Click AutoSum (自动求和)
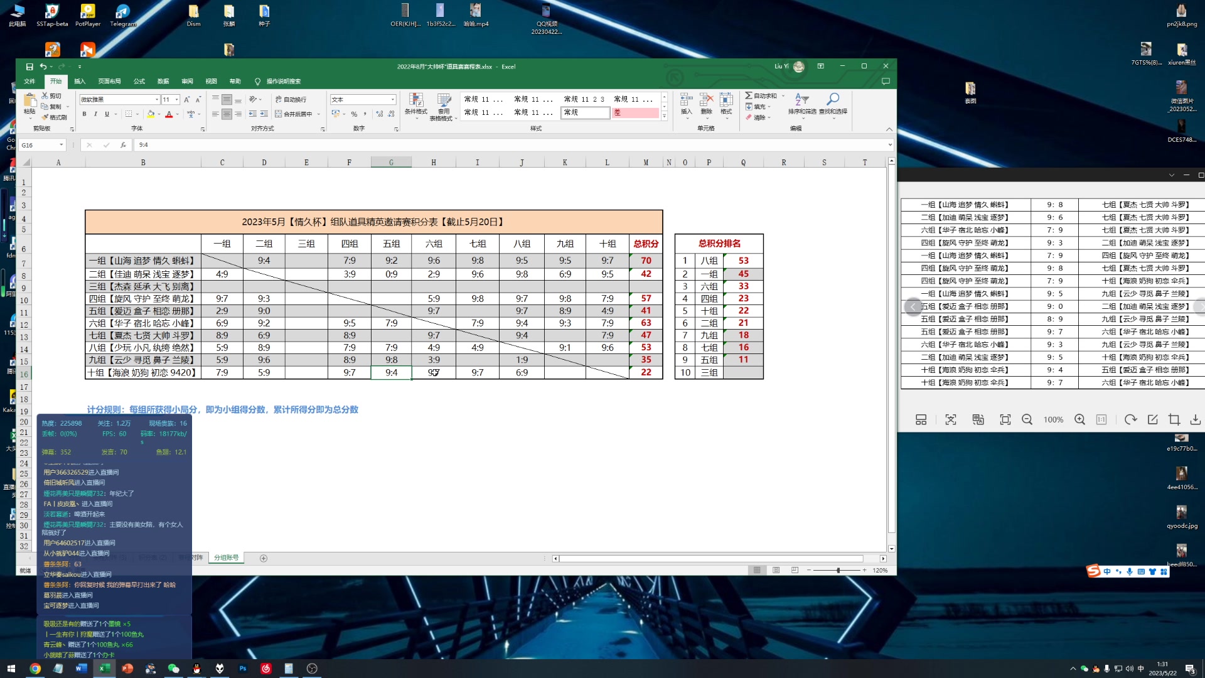 pyautogui.click(x=761, y=96)
